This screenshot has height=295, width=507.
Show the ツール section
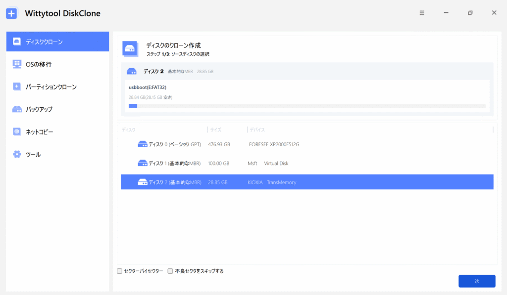click(57, 154)
